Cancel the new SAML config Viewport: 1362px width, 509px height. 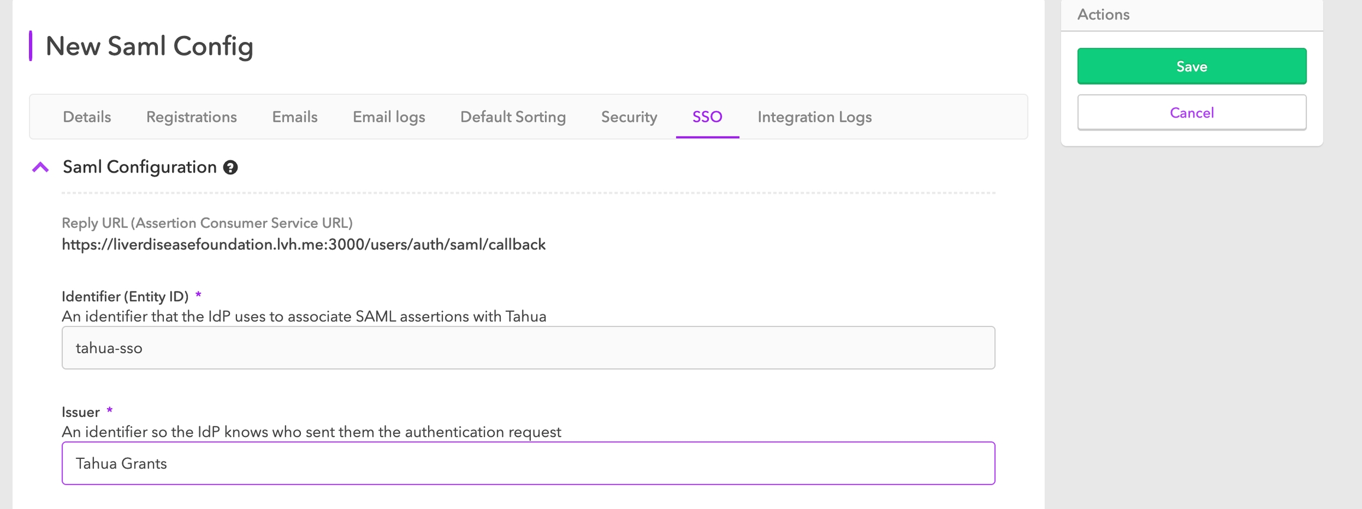coord(1191,113)
